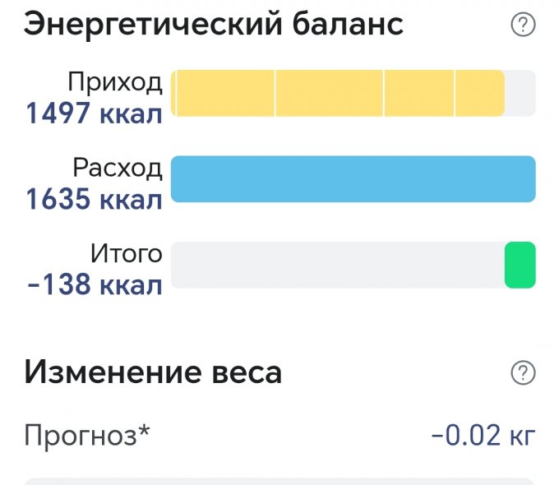Tap the −0.02 кг forecast value
This screenshot has width=559, height=485.
[483, 434]
